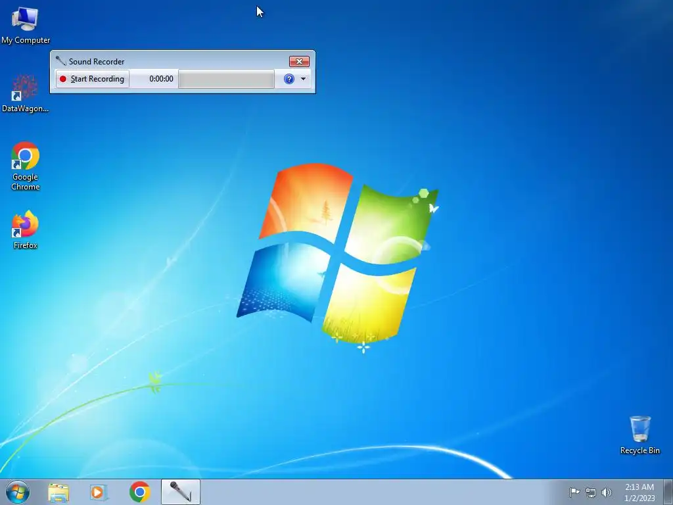Viewport: 673px width, 505px height.
Task: Click the Start Recording button
Action: (x=92, y=79)
